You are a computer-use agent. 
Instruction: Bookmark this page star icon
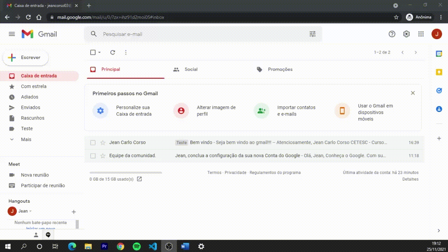click(x=396, y=17)
